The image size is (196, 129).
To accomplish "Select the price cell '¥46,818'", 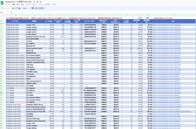I will coord(148,112).
